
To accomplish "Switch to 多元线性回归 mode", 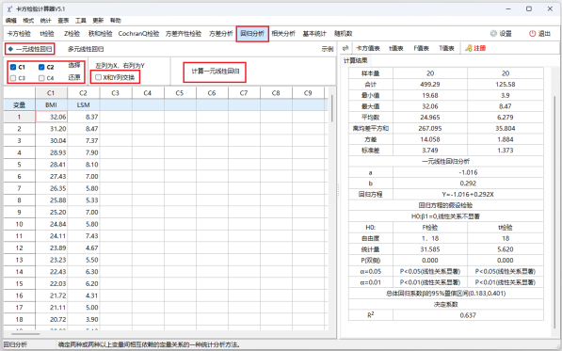I will 86,49.
